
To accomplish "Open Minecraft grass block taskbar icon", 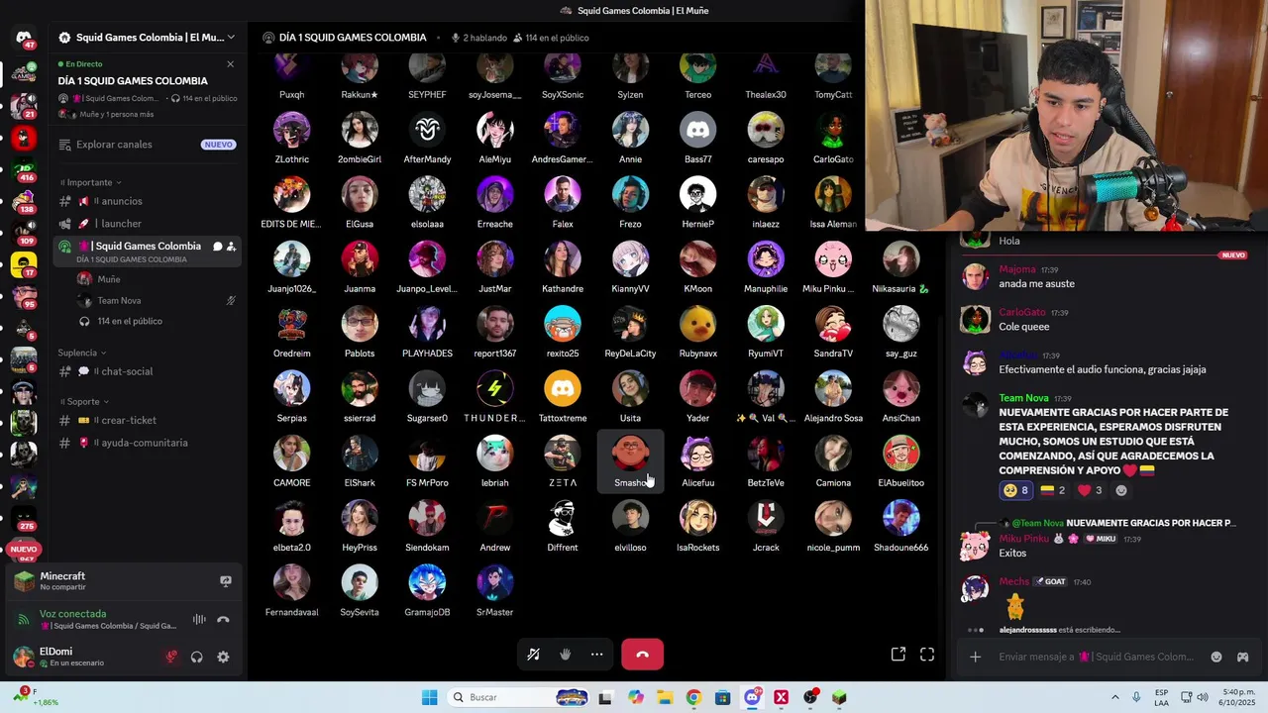I will (x=839, y=697).
